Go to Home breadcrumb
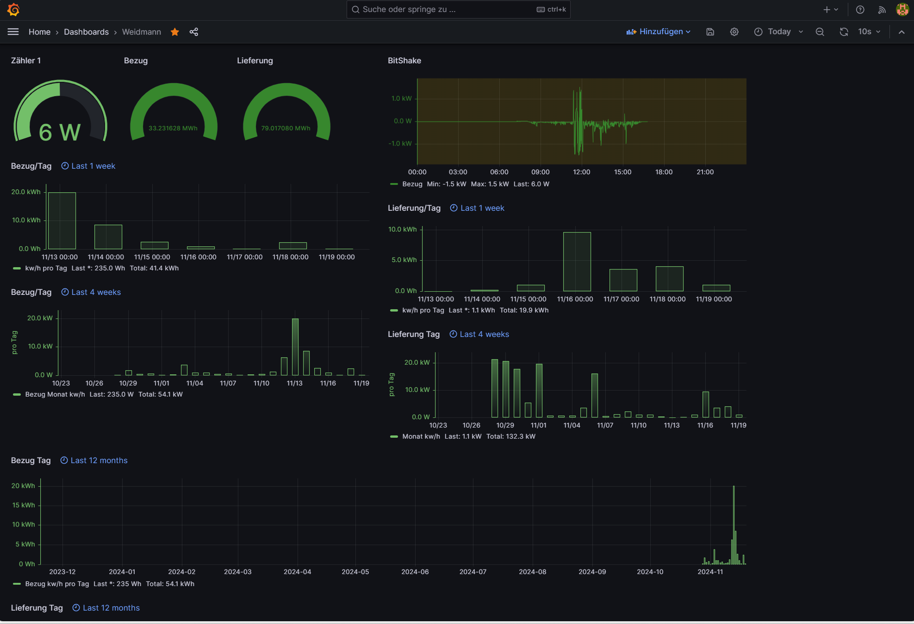This screenshot has width=914, height=624. 39,32
